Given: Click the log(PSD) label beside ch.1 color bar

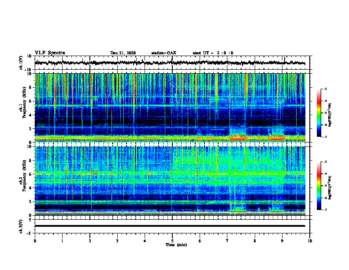Looking at the screenshot, I should pyautogui.click(x=330, y=115).
